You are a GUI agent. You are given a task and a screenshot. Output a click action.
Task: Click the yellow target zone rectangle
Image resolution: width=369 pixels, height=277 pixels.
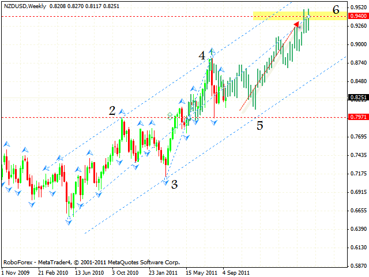tap(271, 16)
